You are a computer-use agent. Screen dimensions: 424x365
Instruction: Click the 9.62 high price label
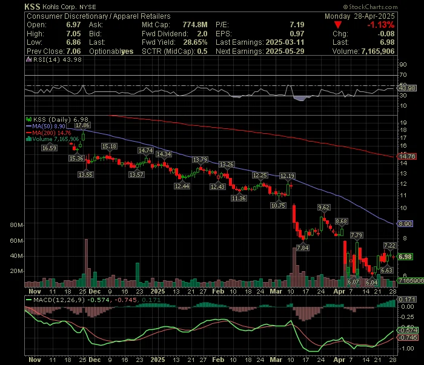click(x=323, y=208)
